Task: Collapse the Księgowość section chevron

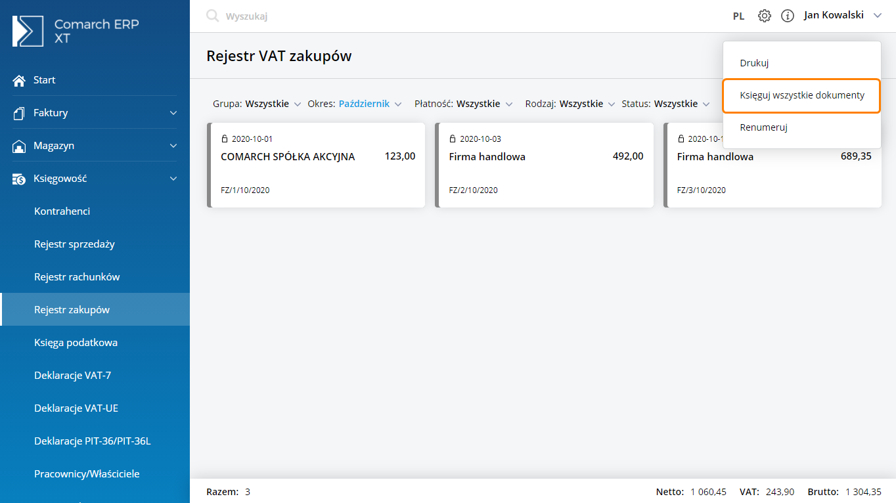Action: tap(173, 179)
